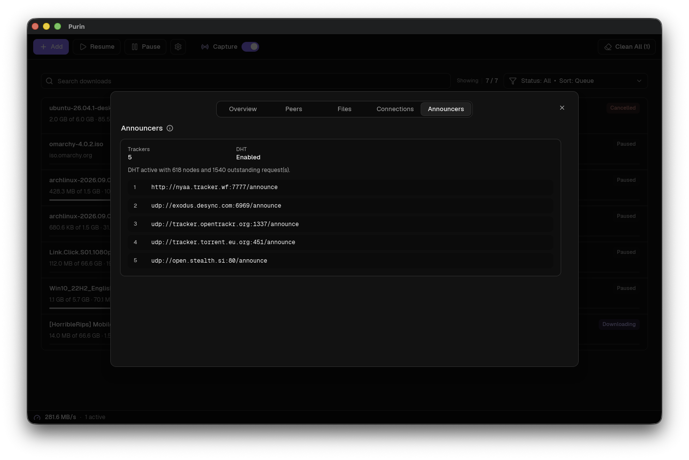Open the settings gear in toolbar
Viewport: 689px width, 460px height.
(x=178, y=47)
